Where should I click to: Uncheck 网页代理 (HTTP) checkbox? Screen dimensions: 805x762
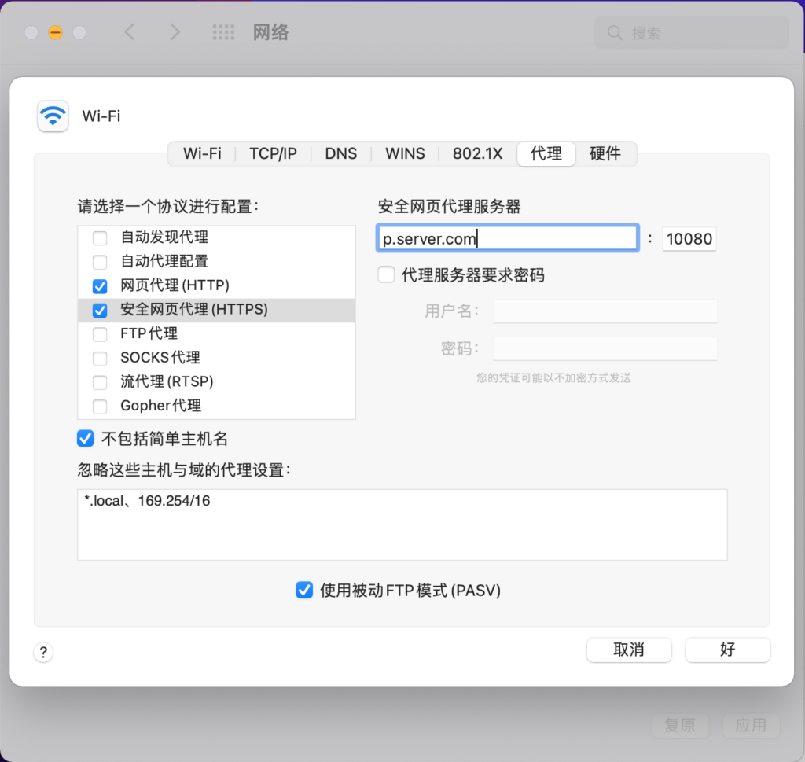(x=100, y=286)
